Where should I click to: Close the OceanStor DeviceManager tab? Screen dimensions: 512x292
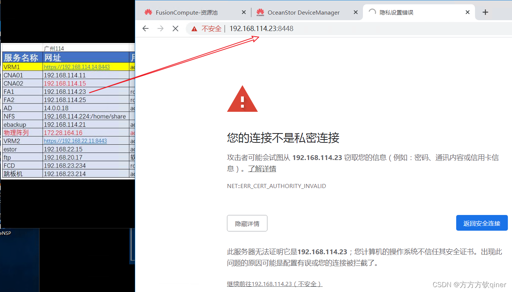[x=356, y=12]
